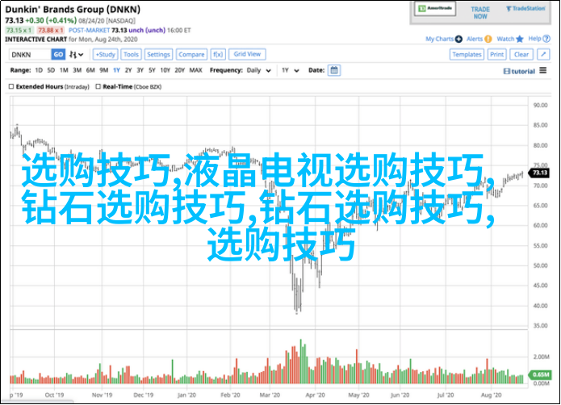
Task: Click the +Study button
Action: point(105,54)
